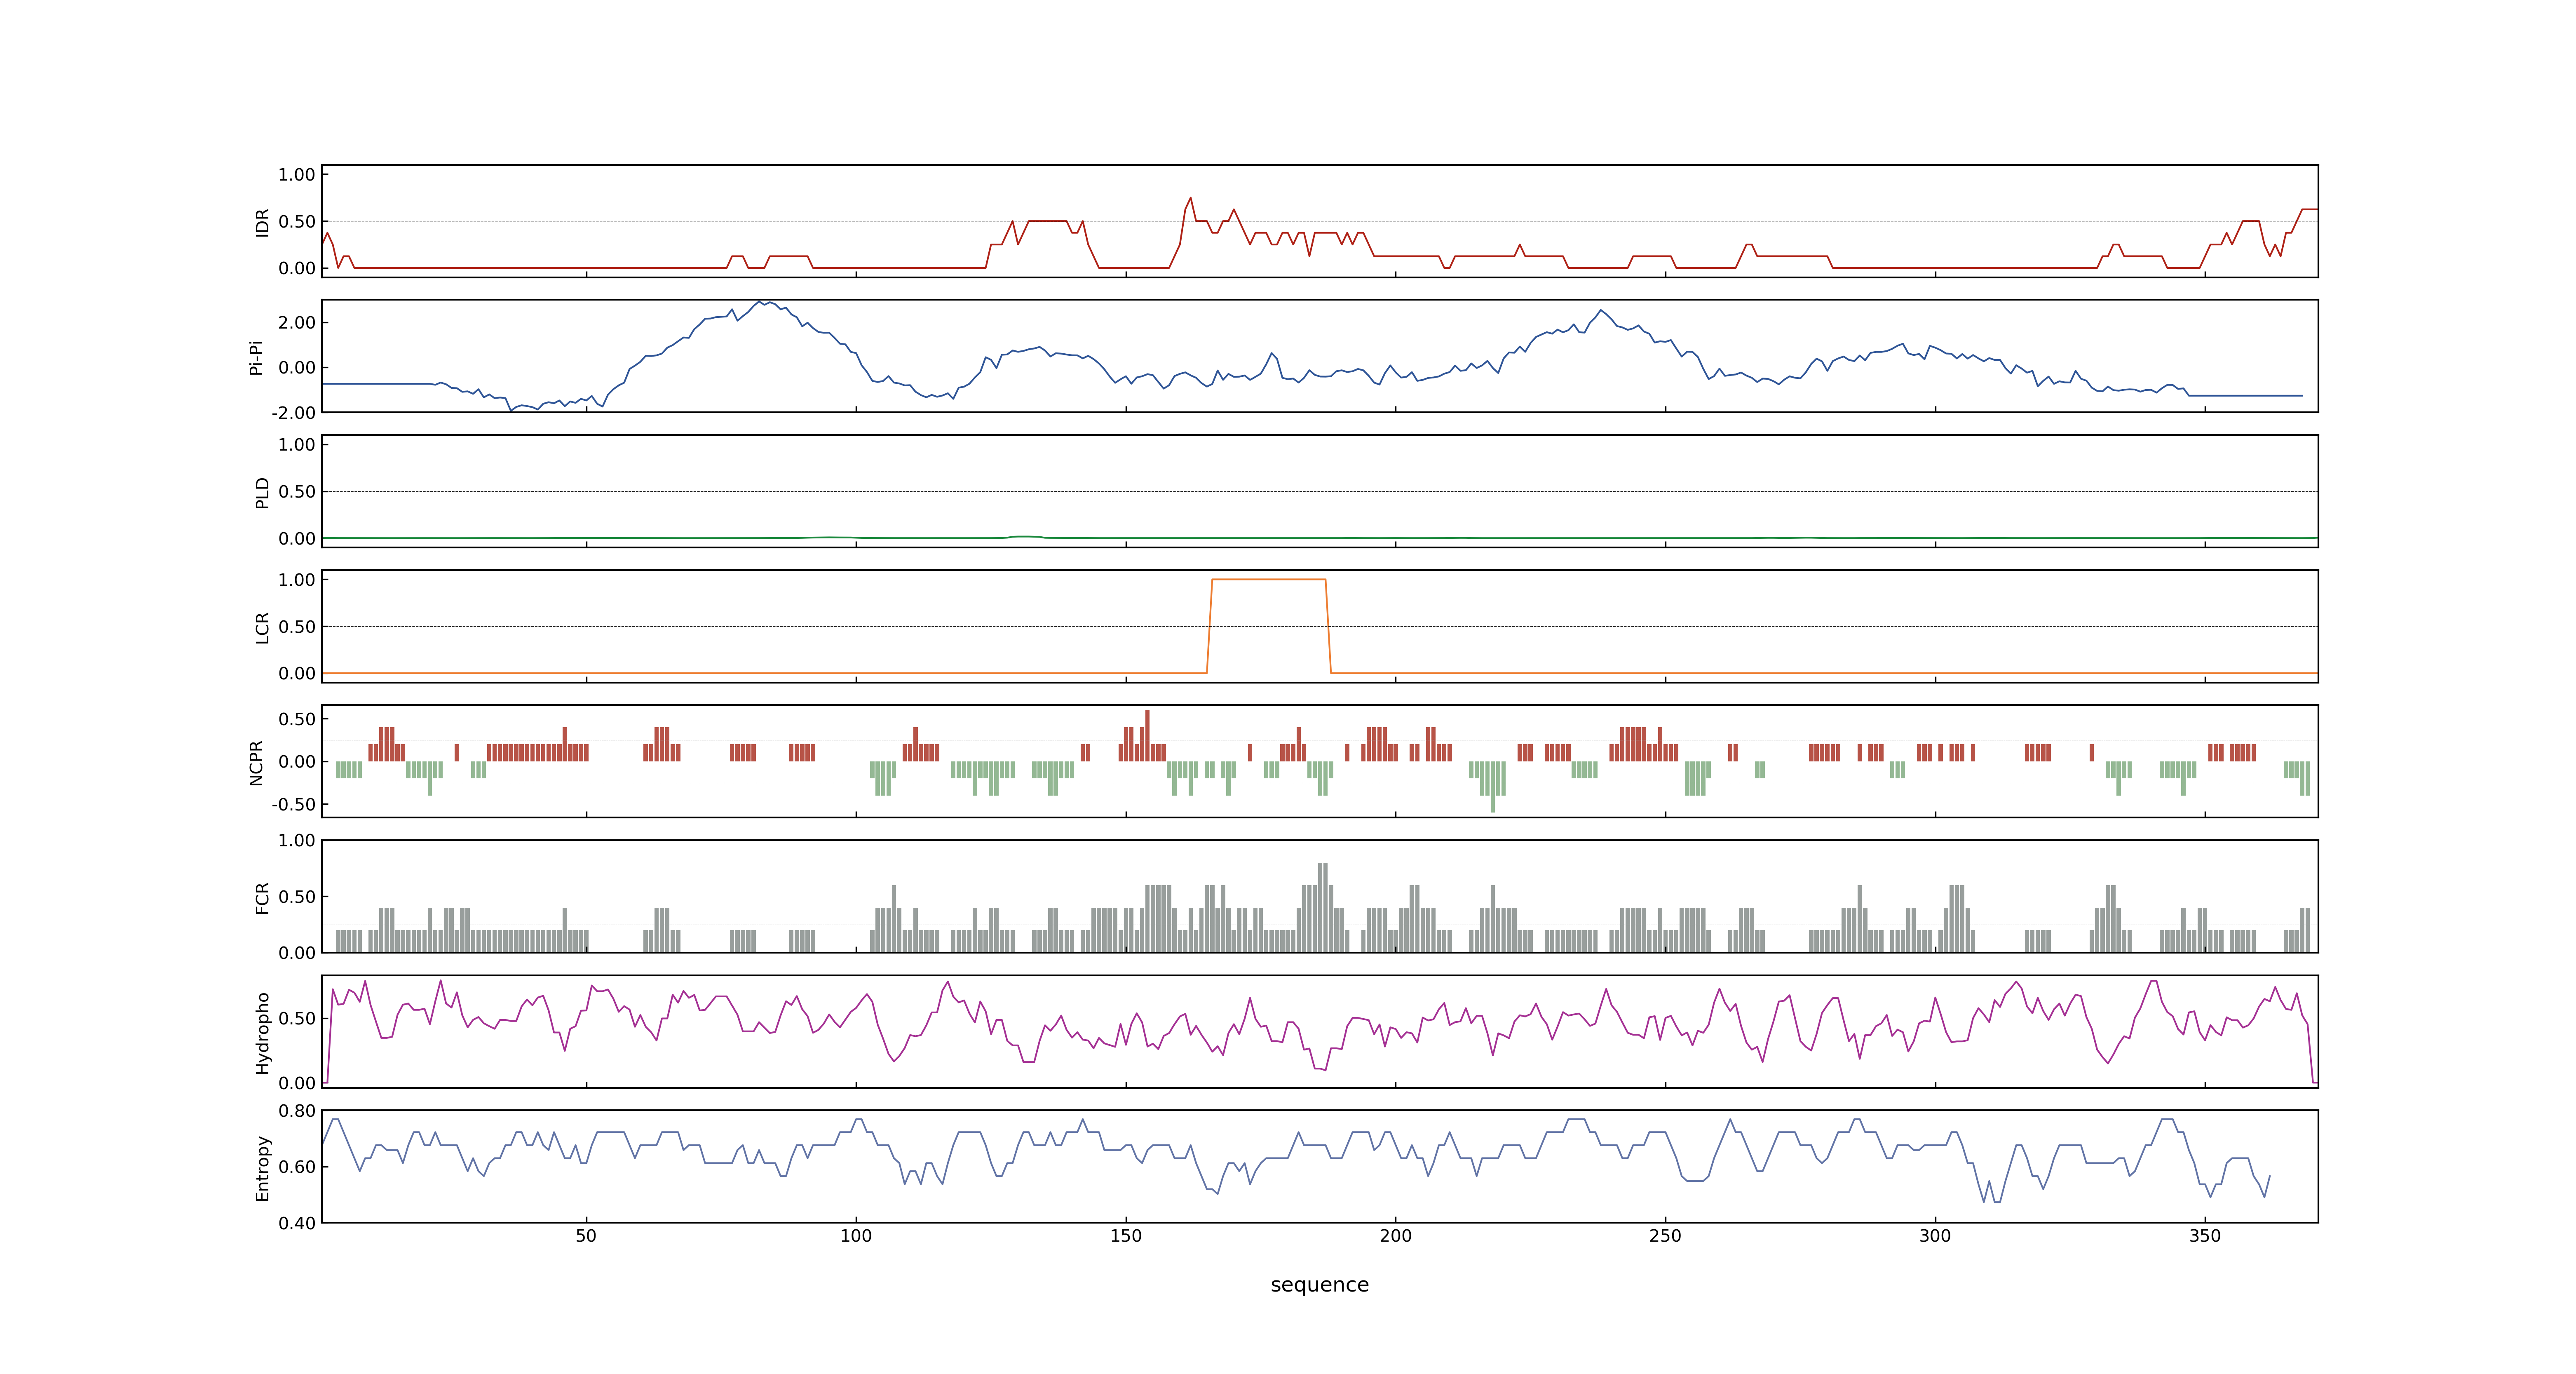Viewport: 2576px width, 1374px height.
Task: Click the 1.00 tick on LCR axis
Action: click(297, 580)
